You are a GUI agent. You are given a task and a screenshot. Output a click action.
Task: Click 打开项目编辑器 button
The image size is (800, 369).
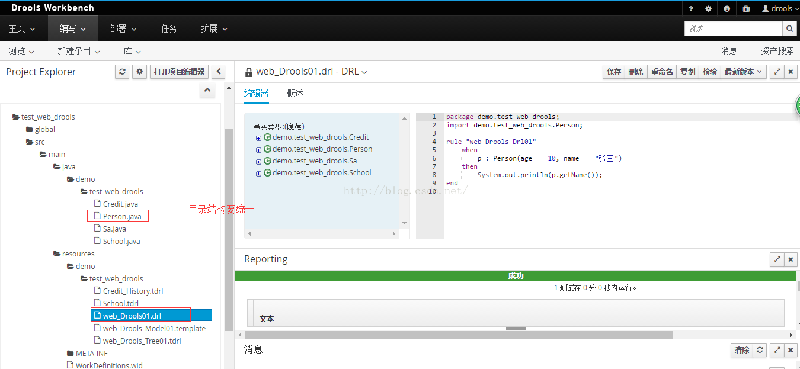[179, 72]
